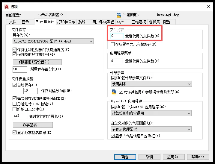Click the 缩略图预览设置 button
This screenshot has height=164, width=215.
[x=37, y=62]
